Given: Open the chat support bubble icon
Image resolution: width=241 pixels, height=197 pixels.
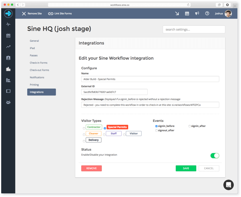Looking at the screenshot, I should click(229, 185).
